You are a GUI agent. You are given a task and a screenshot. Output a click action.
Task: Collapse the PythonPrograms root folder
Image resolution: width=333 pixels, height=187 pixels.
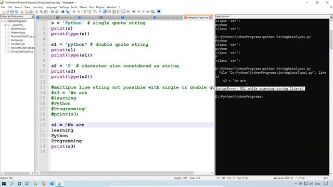point(2,21)
